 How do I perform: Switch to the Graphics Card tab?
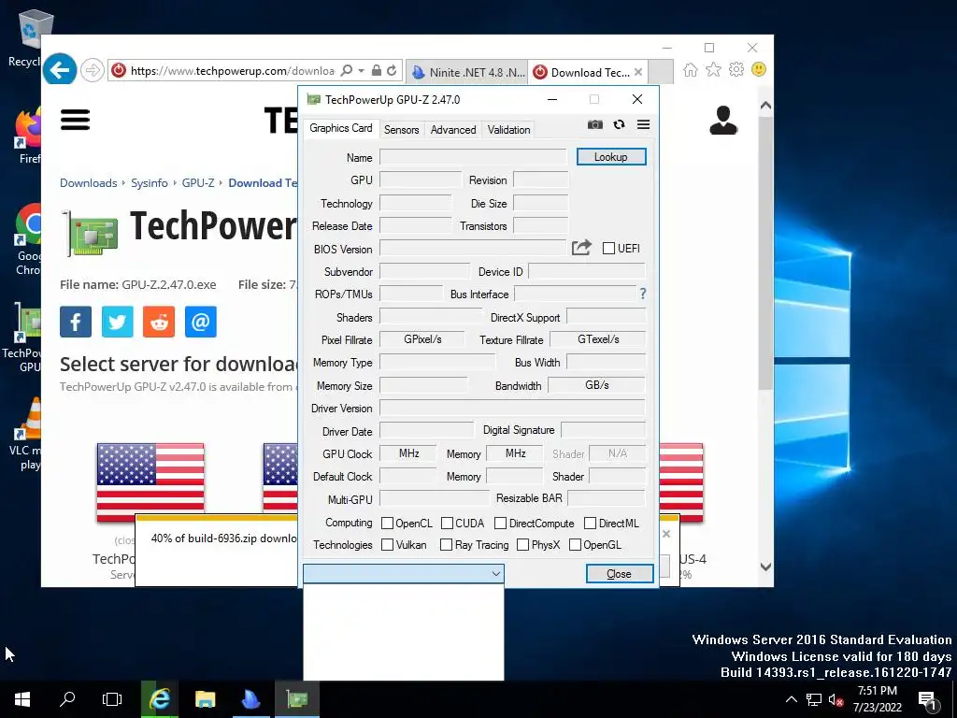[x=340, y=127]
